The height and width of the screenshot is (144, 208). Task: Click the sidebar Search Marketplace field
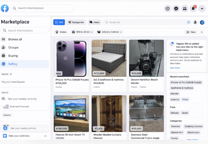pos(25,31)
